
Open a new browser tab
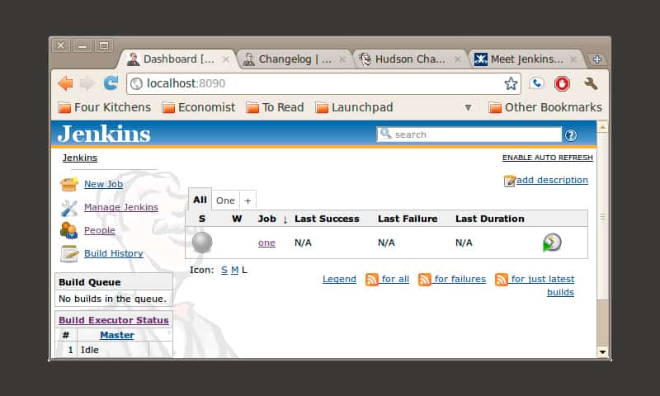[596, 59]
